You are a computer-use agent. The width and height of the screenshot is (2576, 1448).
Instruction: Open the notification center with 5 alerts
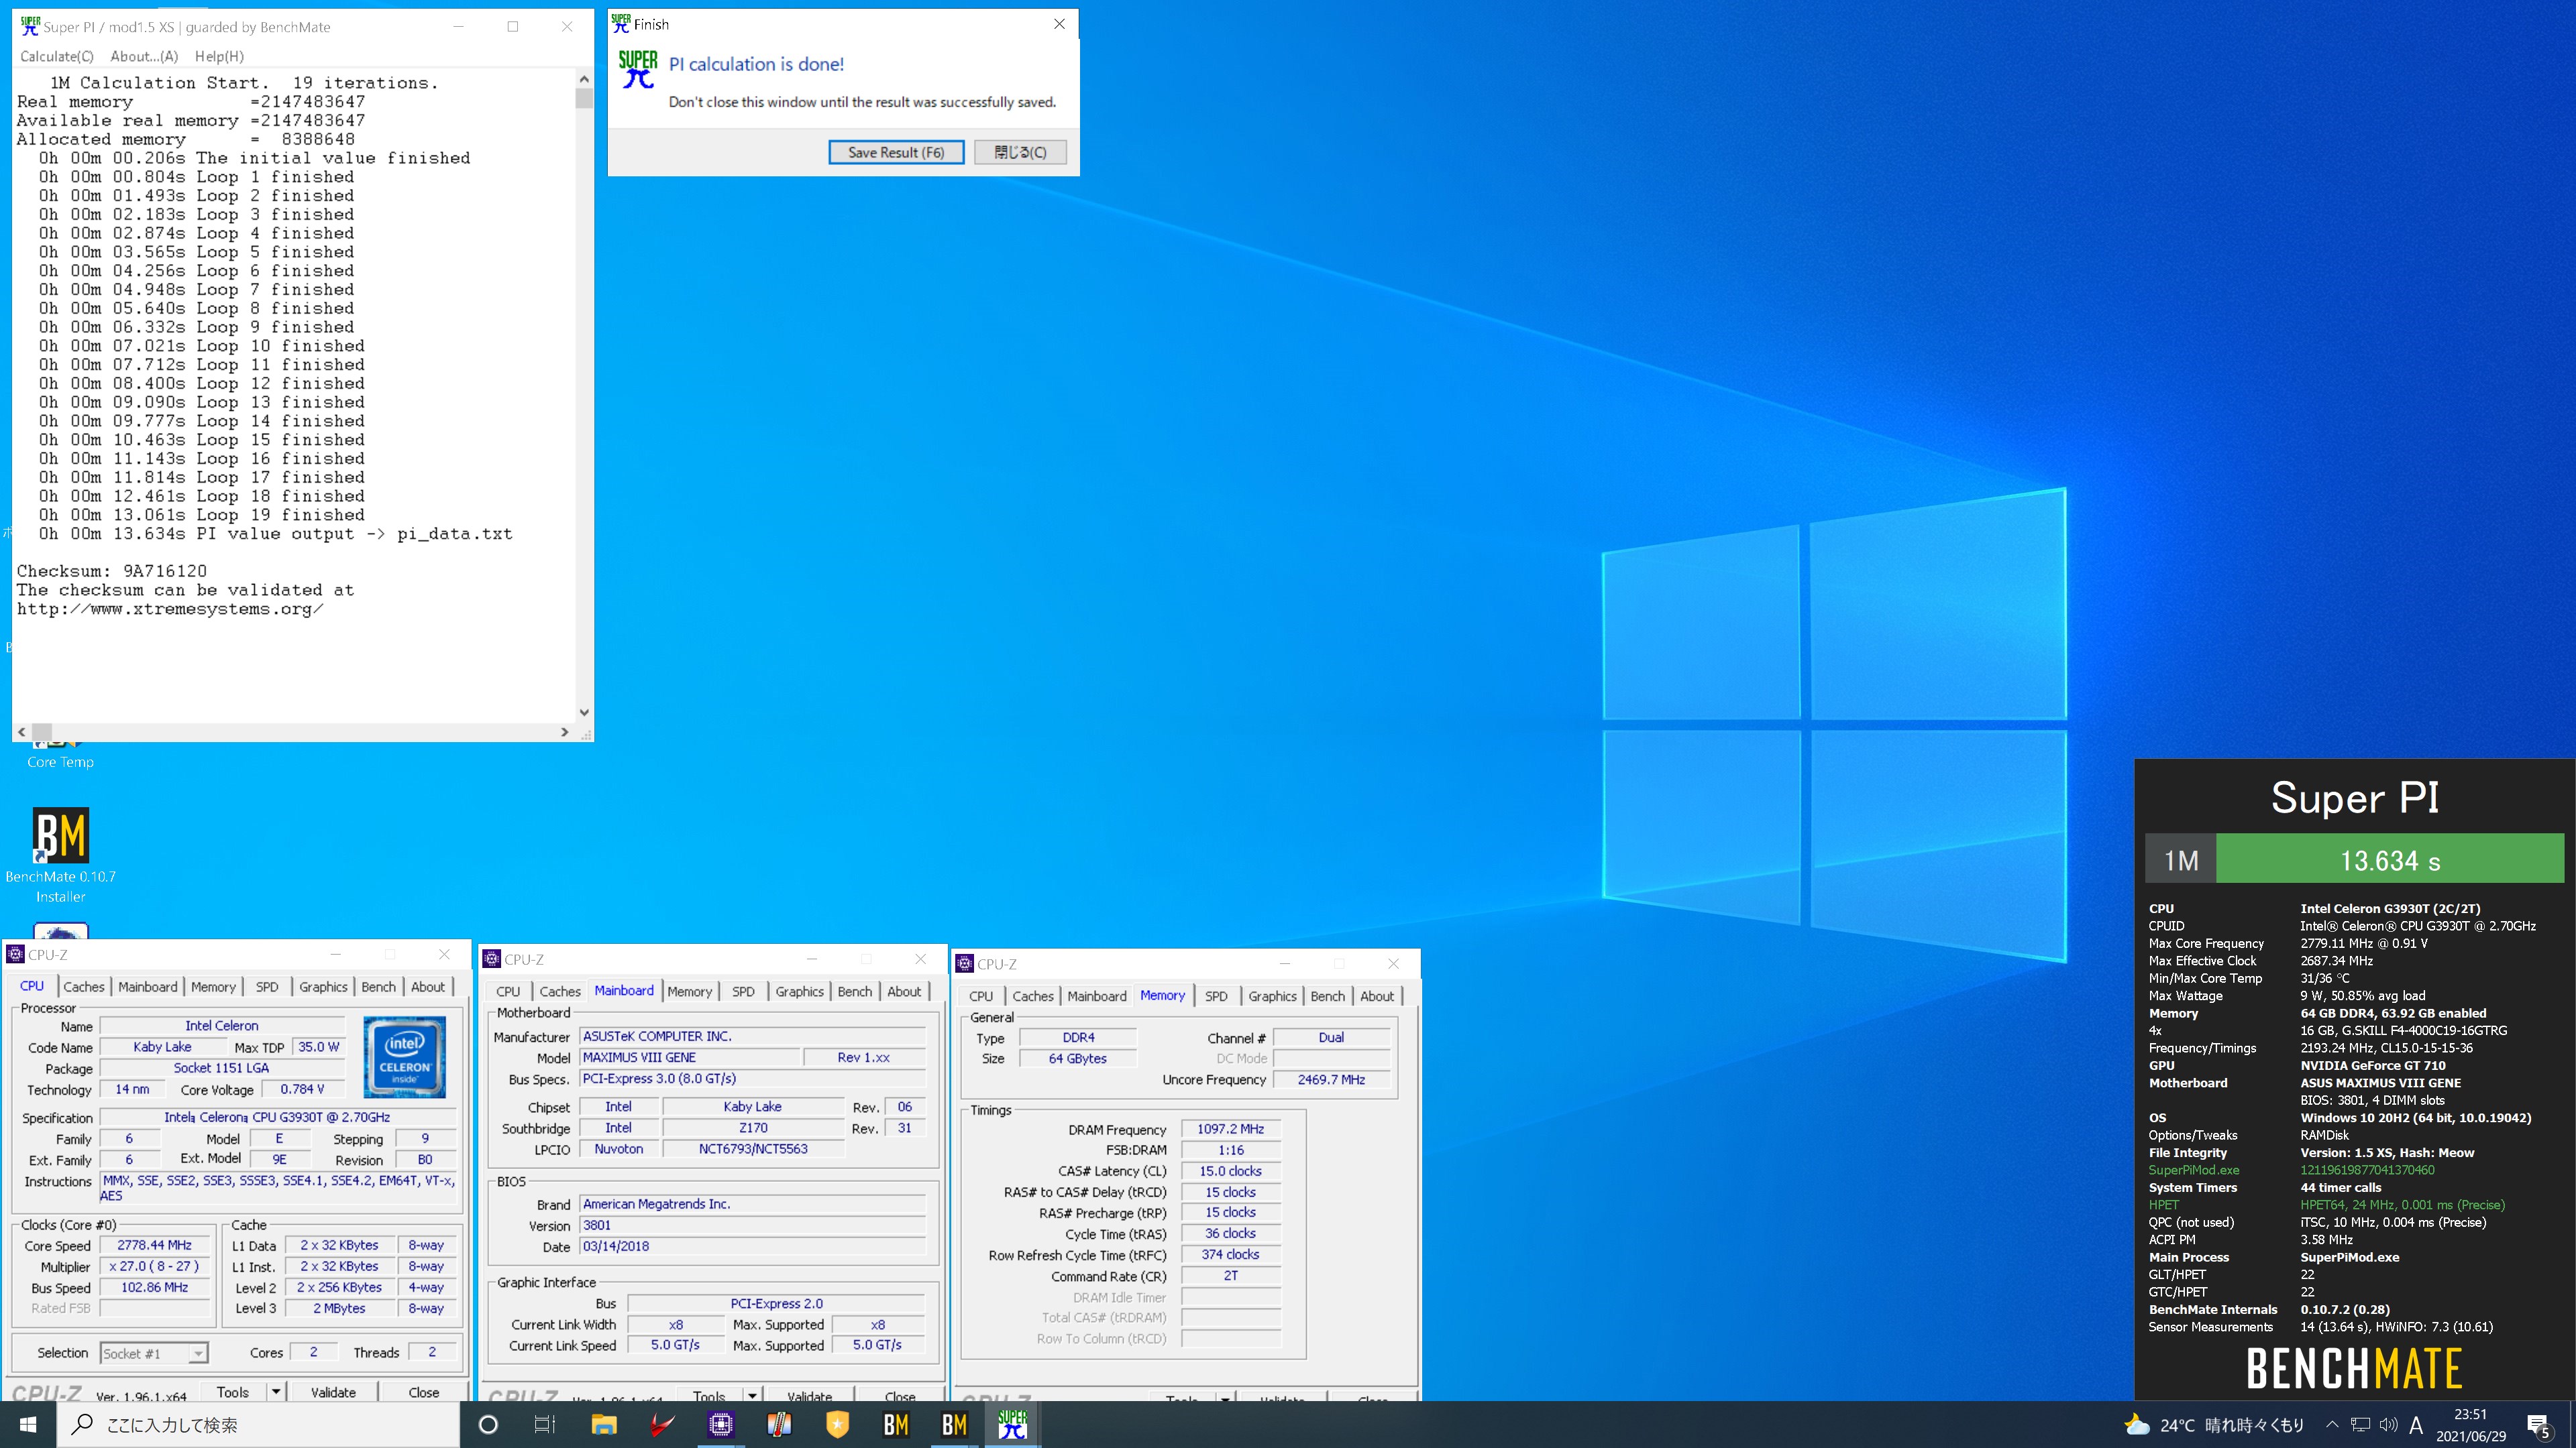(x=2539, y=1425)
